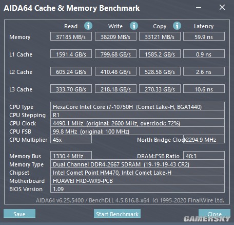Click the CPU Multiplier 45x field
The height and width of the screenshot is (225, 234).
coord(71,139)
